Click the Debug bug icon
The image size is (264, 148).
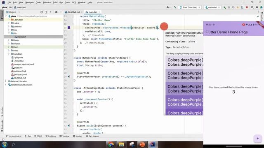coord(229,7)
